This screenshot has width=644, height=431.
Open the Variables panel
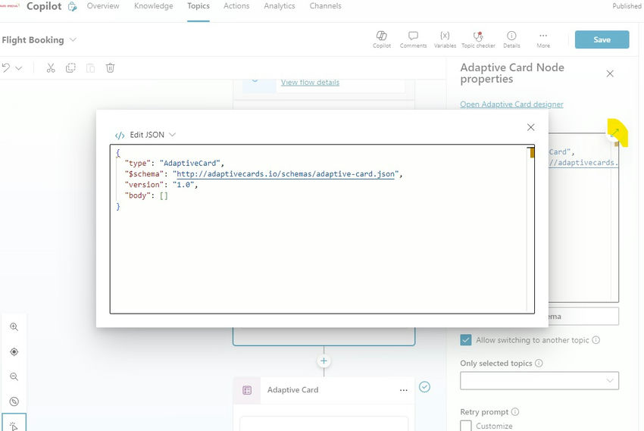point(445,39)
